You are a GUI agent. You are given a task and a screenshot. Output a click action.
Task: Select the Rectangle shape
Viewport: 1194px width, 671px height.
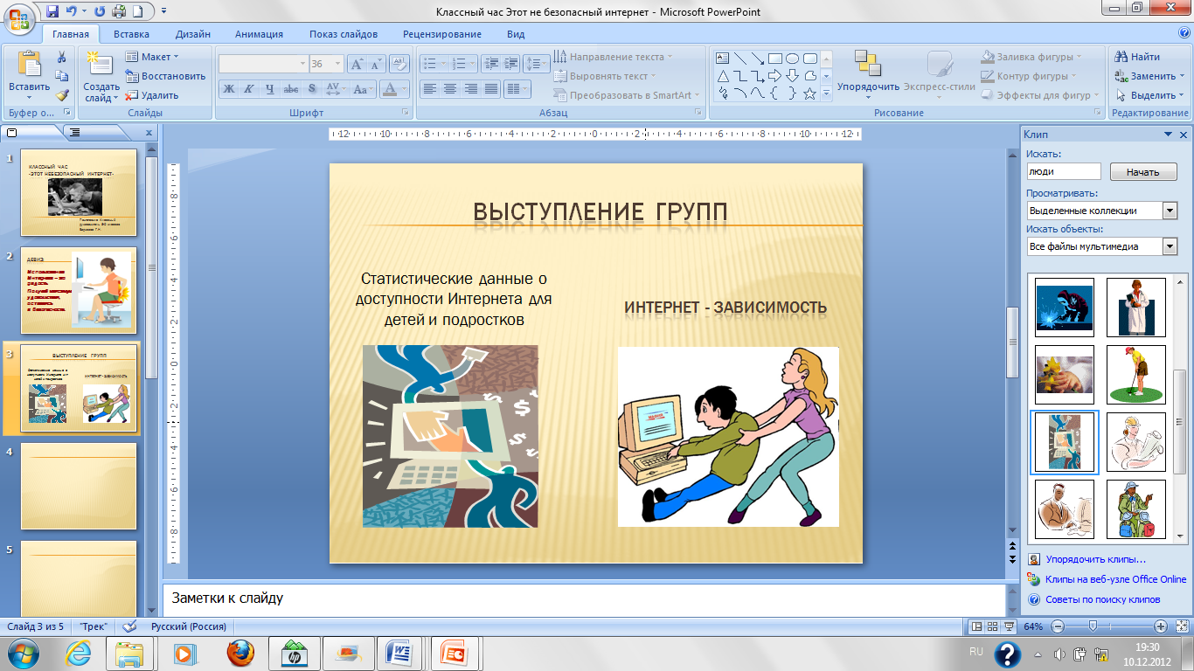click(775, 59)
